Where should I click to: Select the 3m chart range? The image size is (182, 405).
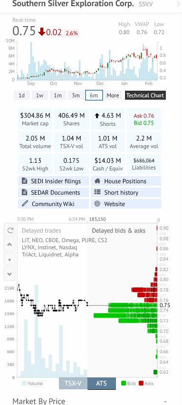click(76, 95)
